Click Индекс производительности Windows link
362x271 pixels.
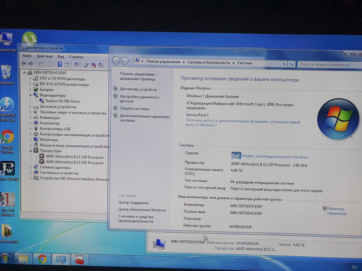pos(275,157)
